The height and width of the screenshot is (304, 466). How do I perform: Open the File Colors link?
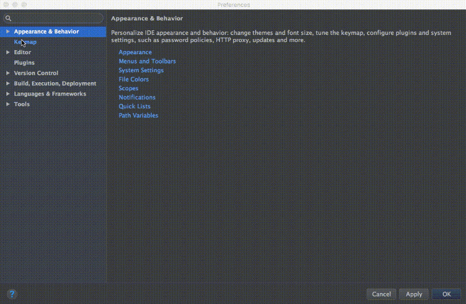(x=134, y=79)
